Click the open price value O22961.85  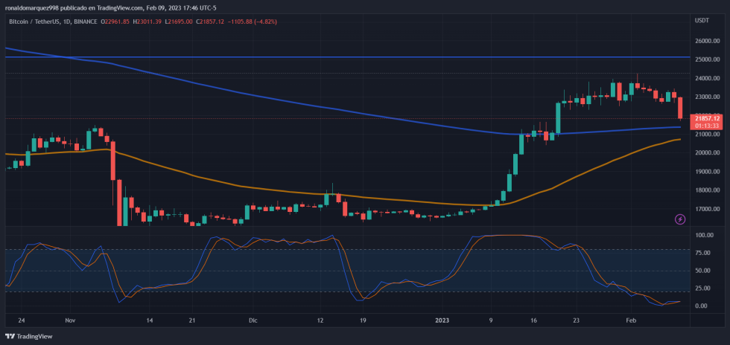tap(118, 22)
